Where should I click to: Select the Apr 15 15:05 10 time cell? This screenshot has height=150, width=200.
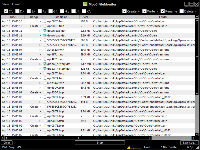point(12,40)
